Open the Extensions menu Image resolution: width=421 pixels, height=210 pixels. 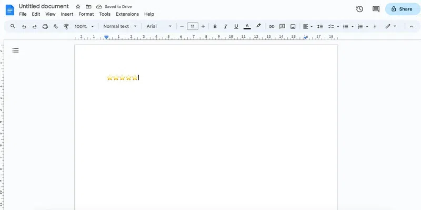point(127,14)
